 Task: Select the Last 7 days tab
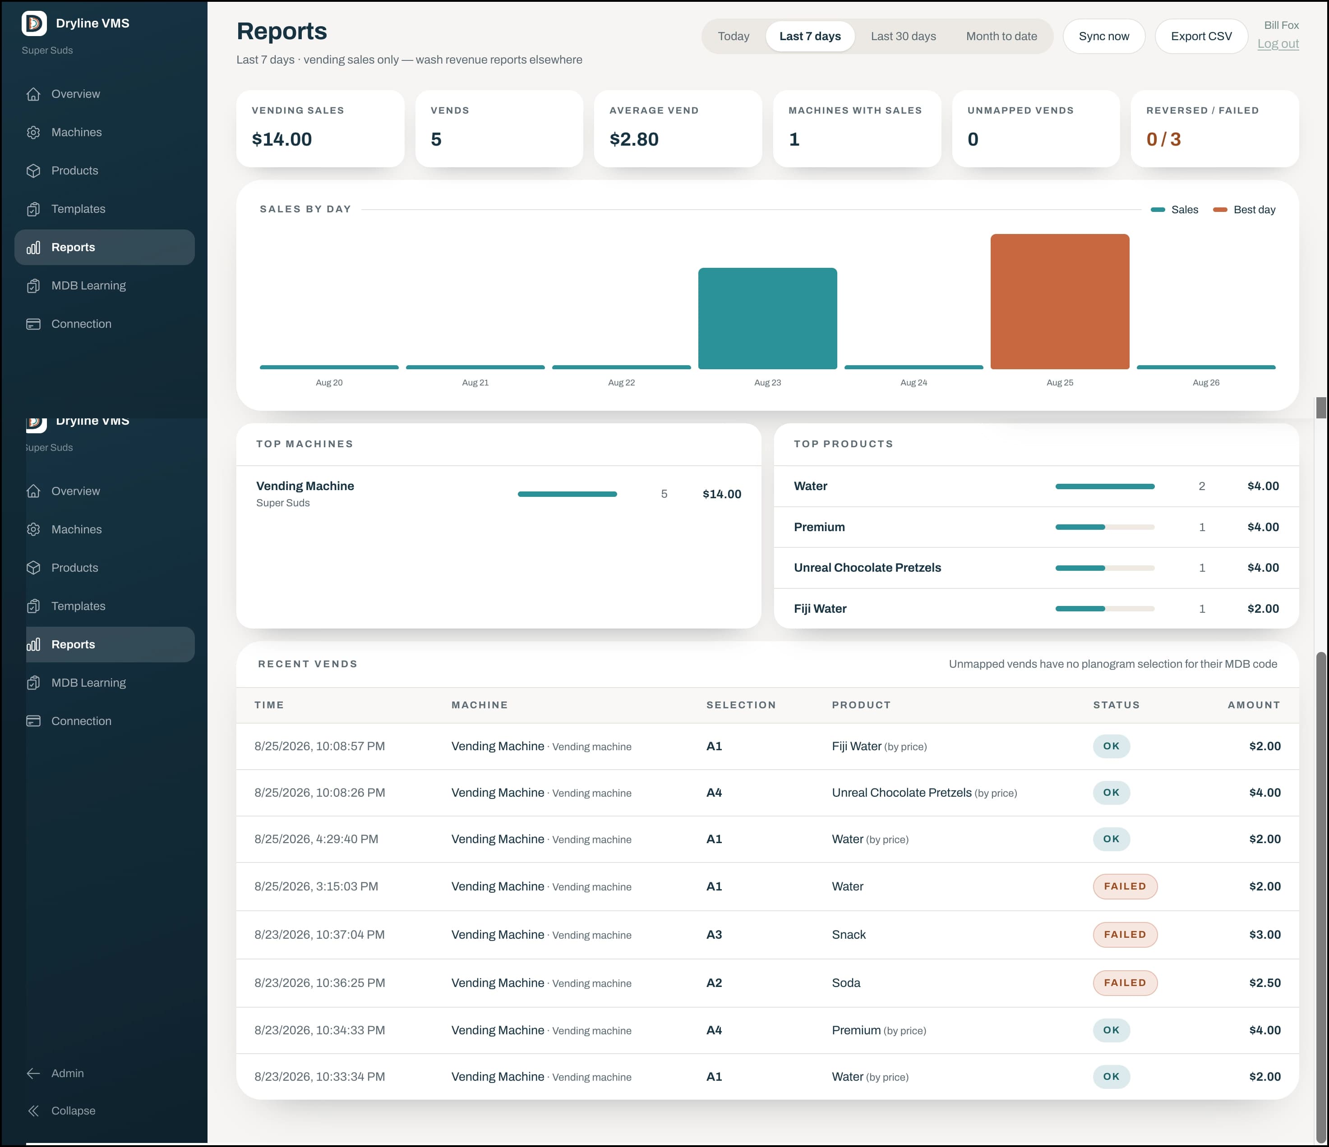810,37
